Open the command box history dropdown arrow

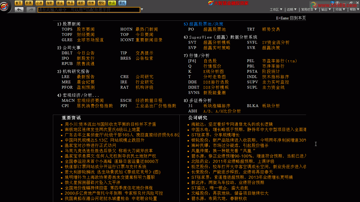click(142, 10)
